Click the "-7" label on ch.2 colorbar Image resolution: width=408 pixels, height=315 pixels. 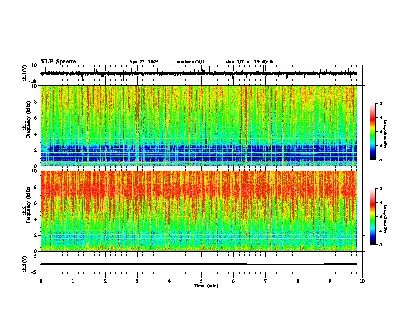(x=380, y=244)
